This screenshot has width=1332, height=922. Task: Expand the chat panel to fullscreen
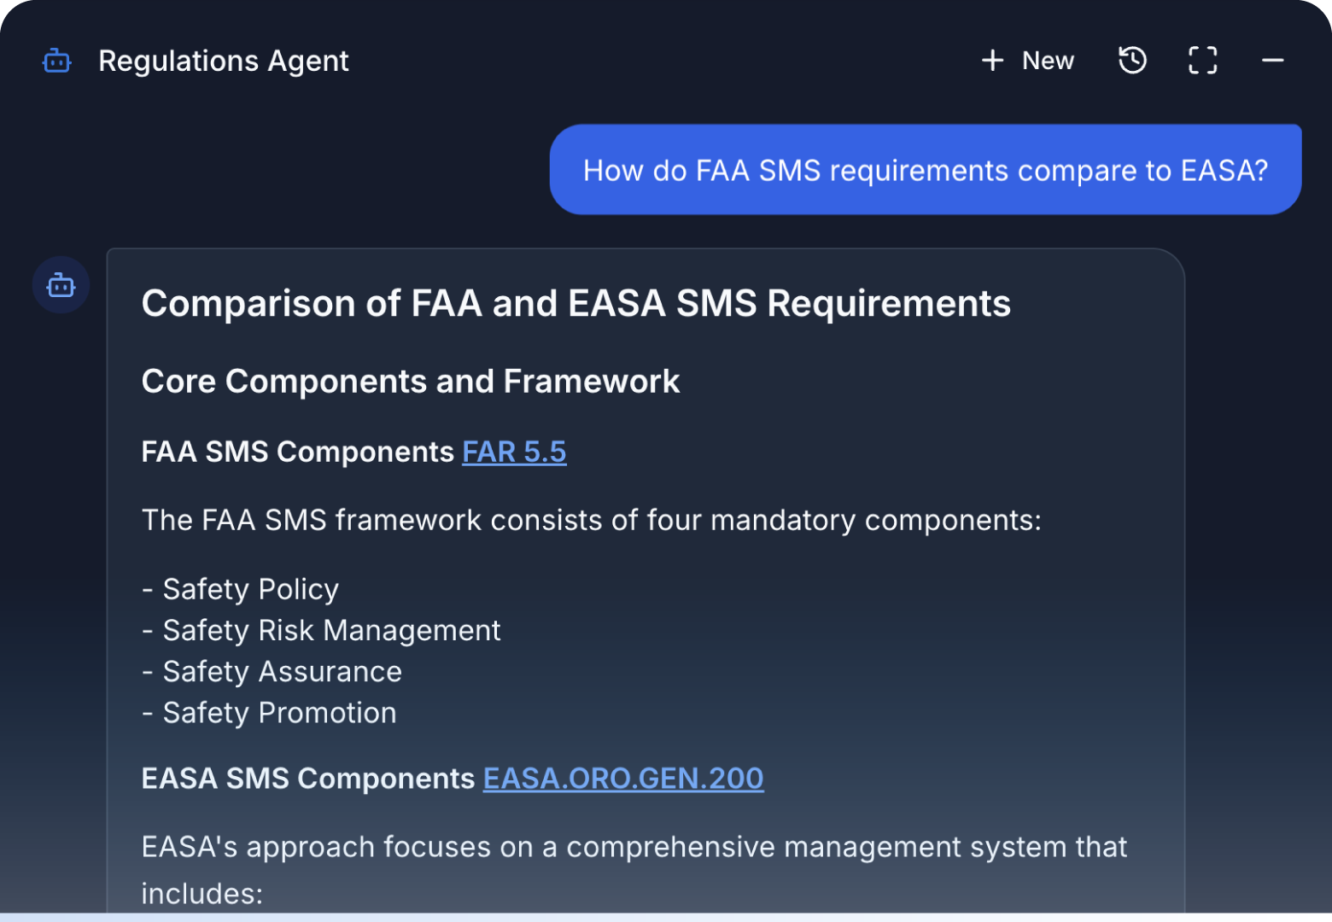pos(1202,61)
